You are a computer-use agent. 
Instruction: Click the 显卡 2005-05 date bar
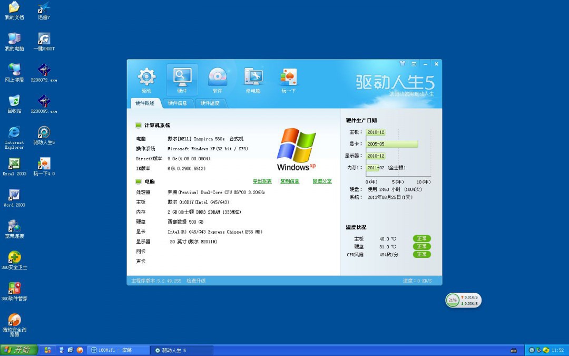(x=392, y=144)
